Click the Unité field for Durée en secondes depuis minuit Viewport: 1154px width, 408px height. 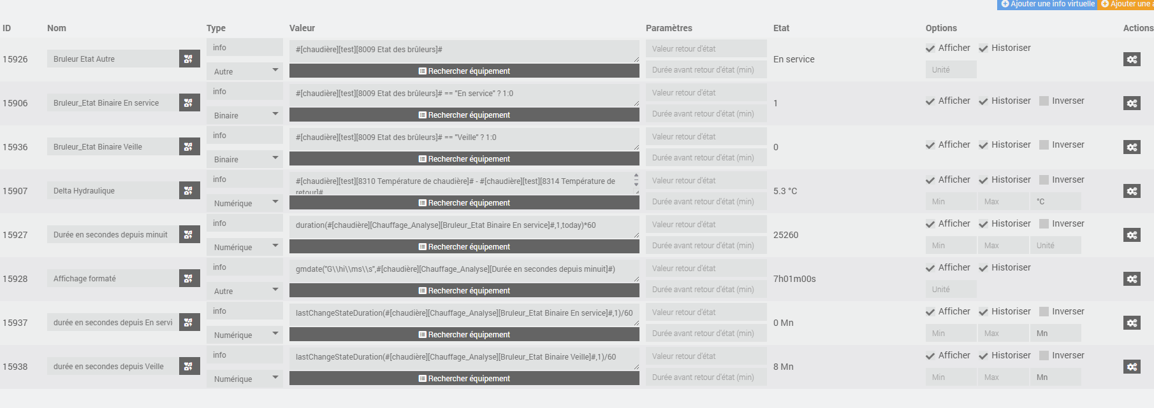1055,246
